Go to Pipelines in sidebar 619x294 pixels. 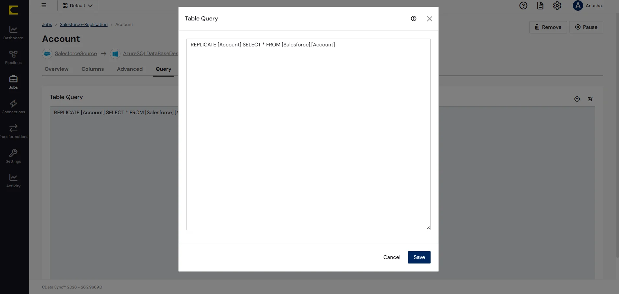coord(13,57)
